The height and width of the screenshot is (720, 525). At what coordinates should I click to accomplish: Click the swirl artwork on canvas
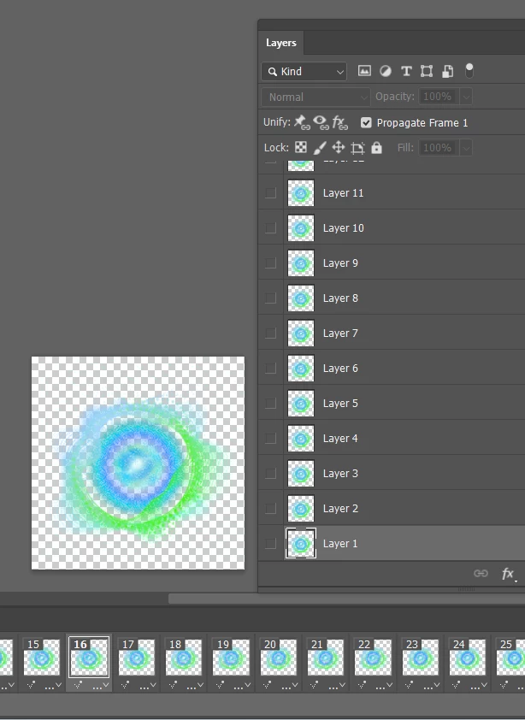[x=136, y=466]
